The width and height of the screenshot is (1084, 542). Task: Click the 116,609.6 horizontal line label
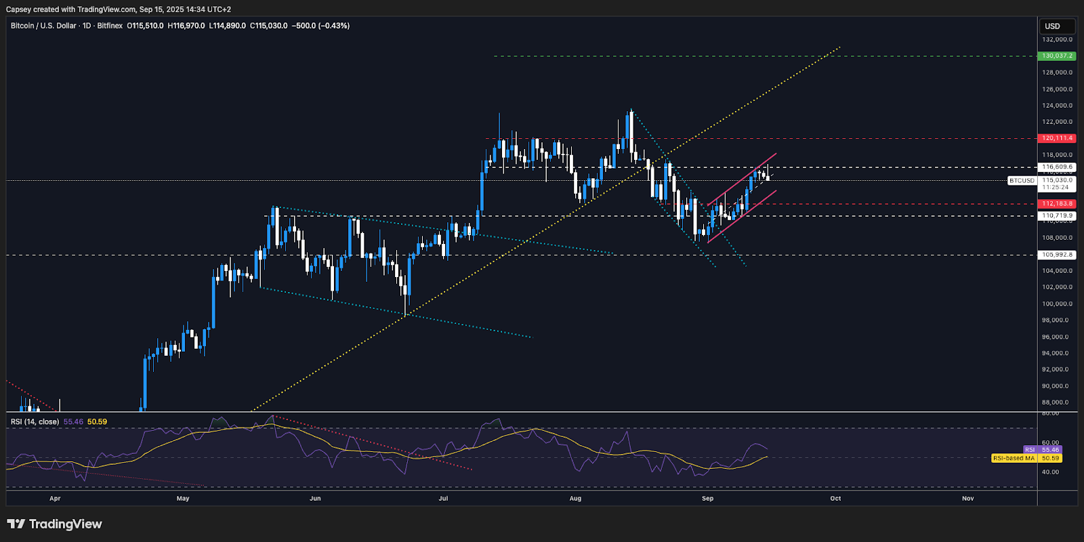[1057, 167]
